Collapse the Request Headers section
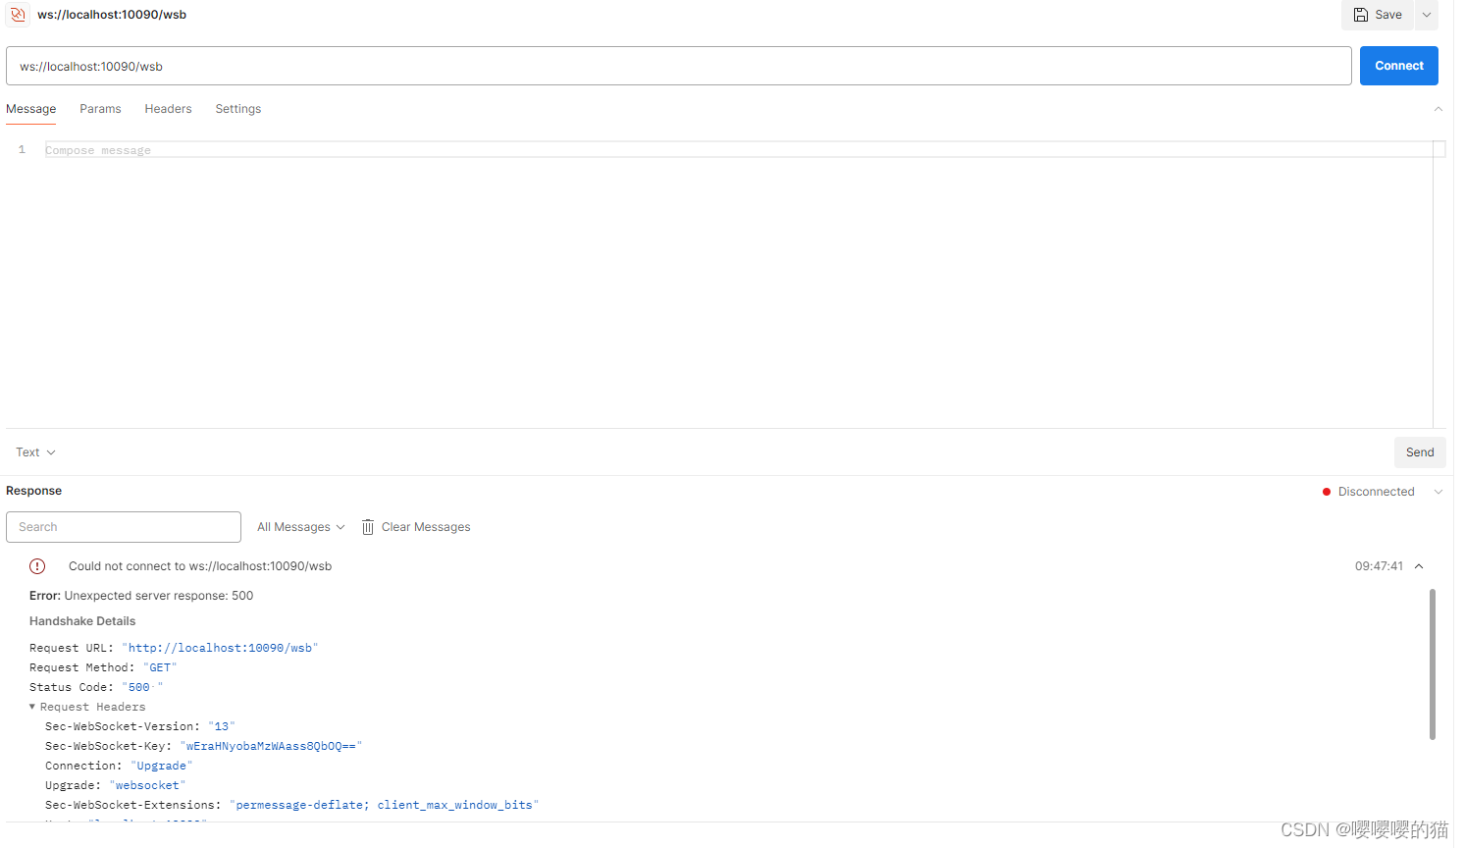The image size is (1464, 848). 31,706
